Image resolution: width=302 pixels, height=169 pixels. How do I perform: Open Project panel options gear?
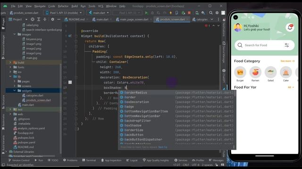coord(52,19)
